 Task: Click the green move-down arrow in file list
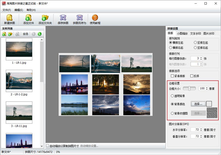point(39,34)
